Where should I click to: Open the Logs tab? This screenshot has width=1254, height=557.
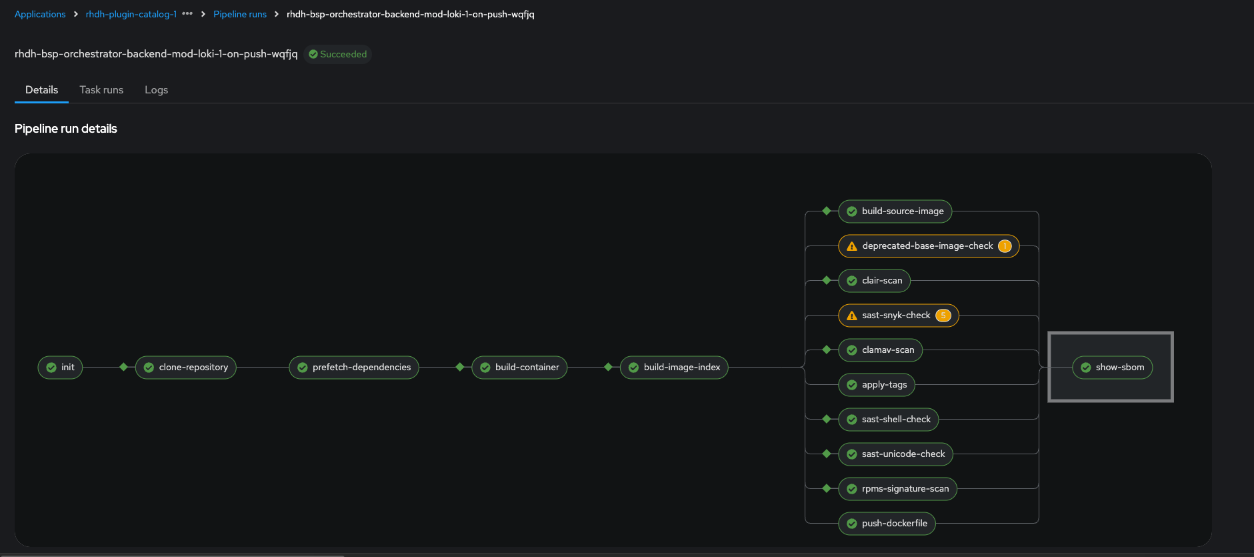(156, 90)
